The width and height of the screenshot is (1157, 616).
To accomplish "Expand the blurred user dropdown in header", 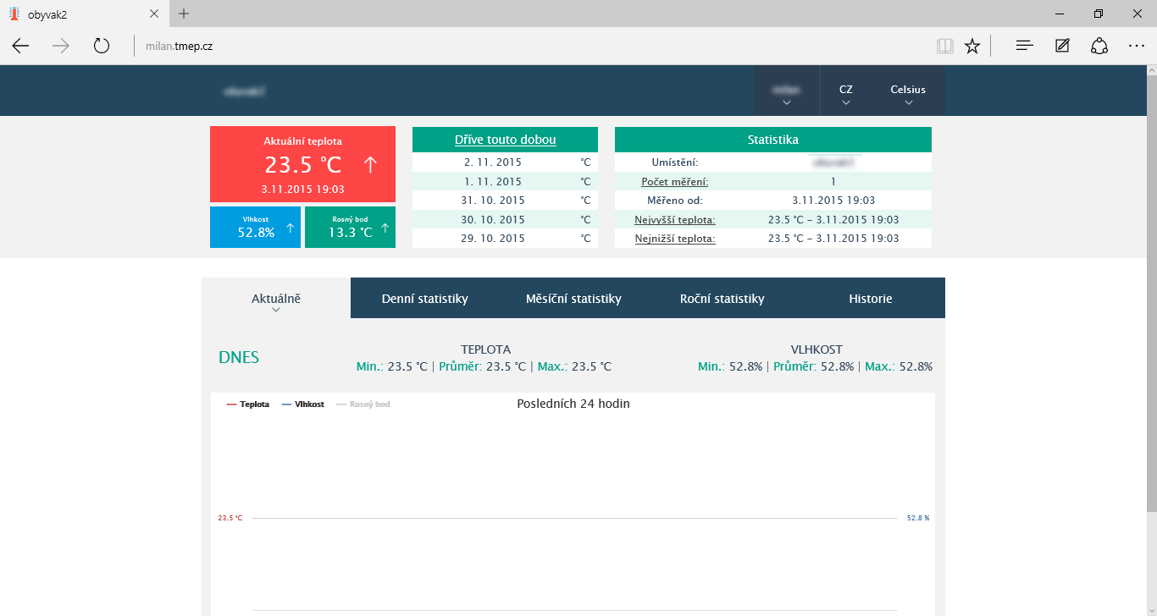I will [x=787, y=91].
